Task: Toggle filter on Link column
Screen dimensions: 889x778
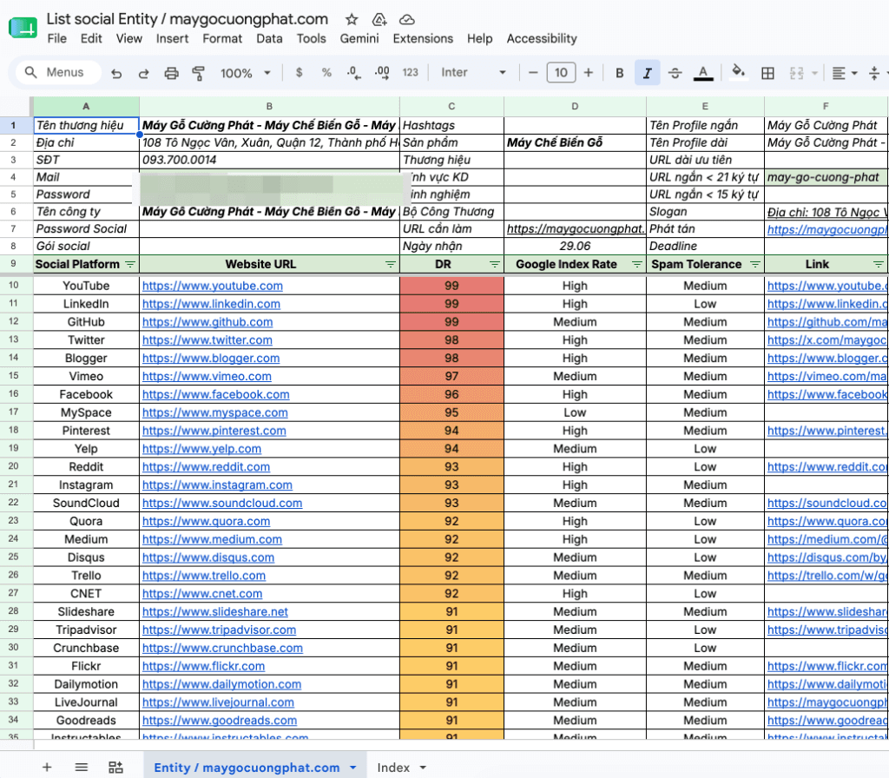Action: 879,264
